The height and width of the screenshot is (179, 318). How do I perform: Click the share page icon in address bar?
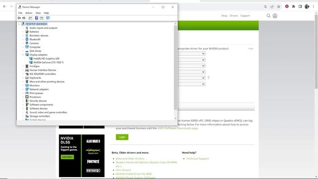coord(272,6)
